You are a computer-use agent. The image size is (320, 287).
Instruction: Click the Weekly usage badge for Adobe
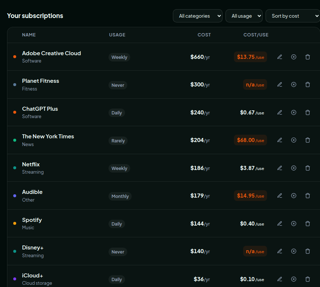coord(119,57)
